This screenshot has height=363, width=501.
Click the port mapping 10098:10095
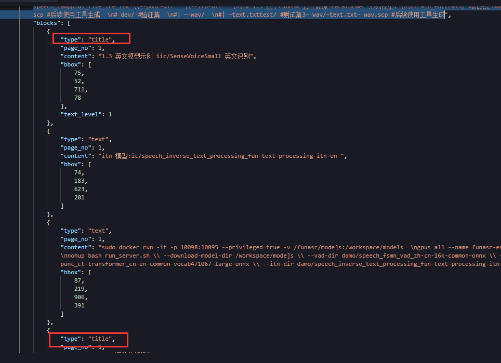pyautogui.click(x=200, y=247)
